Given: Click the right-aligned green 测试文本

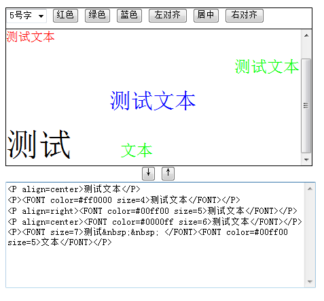Looking at the screenshot, I should [x=267, y=67].
